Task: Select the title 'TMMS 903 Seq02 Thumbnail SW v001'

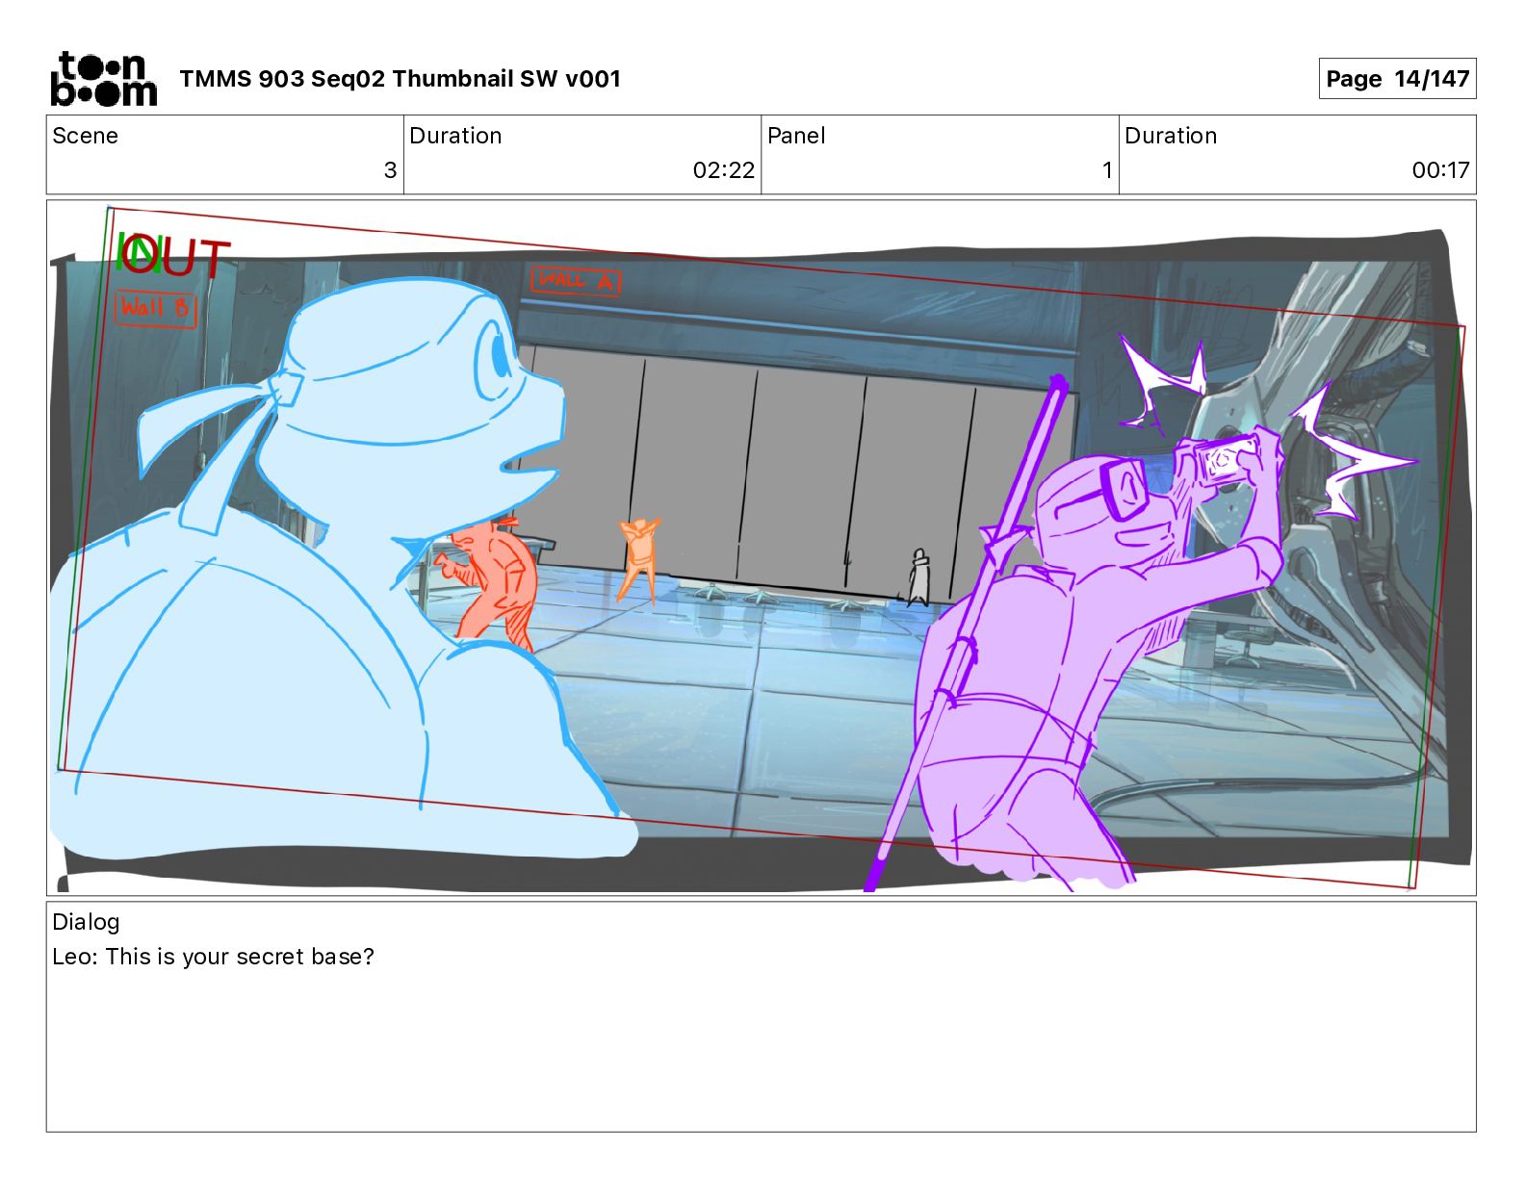Action: 400,79
